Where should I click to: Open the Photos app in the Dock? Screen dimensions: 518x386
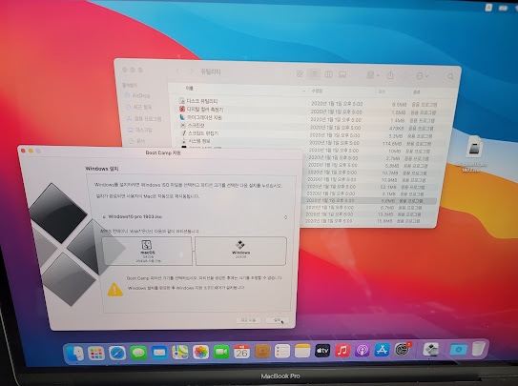click(201, 352)
